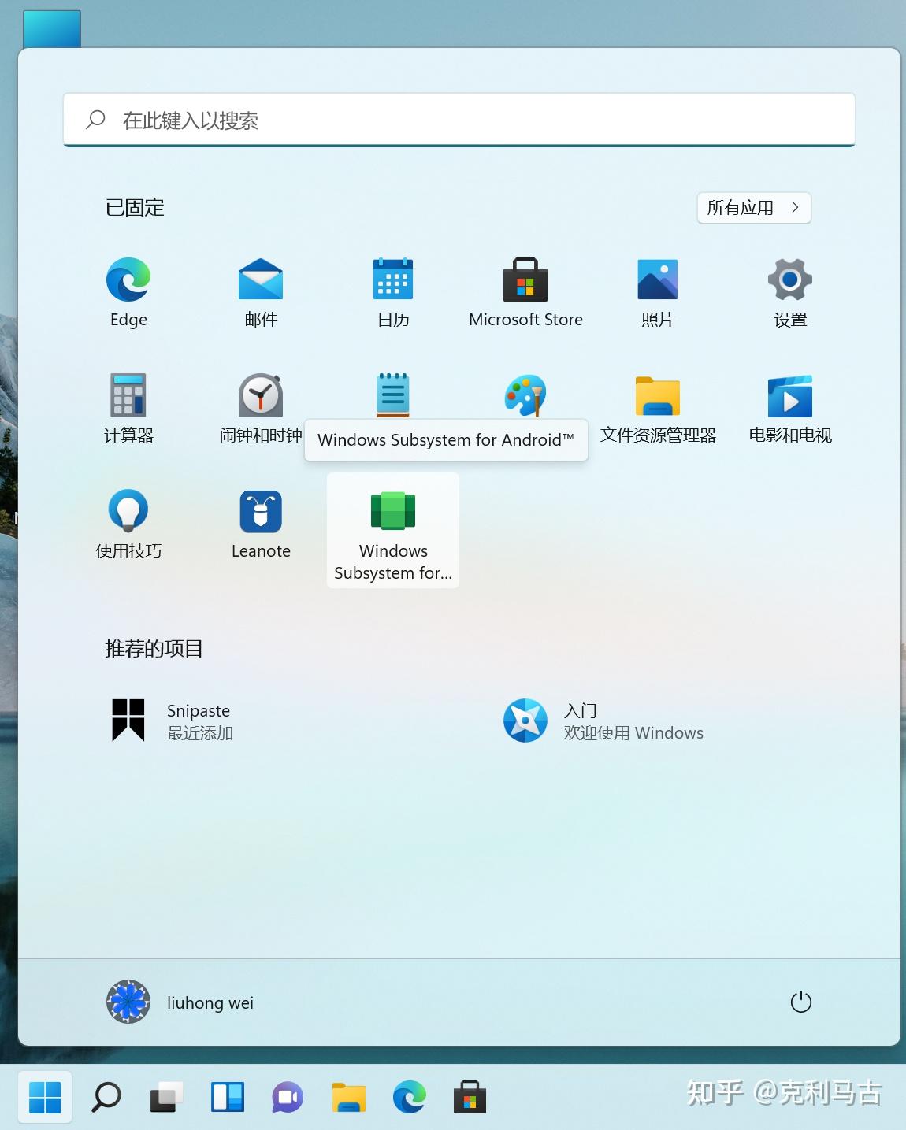
Task: Open the Get Started (入门) recommendation
Action: (603, 721)
